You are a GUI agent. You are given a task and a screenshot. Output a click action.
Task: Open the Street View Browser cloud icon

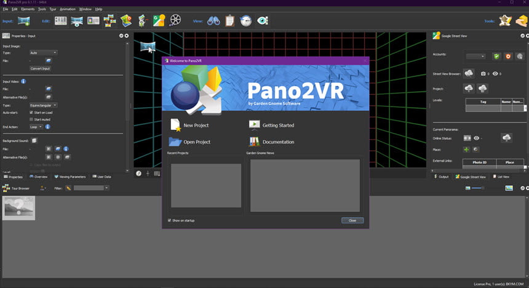coord(469,73)
